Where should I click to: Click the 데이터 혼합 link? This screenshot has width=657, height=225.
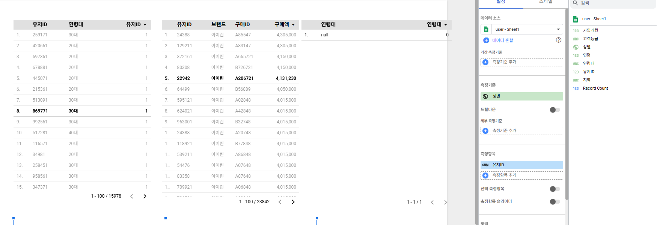click(x=503, y=40)
